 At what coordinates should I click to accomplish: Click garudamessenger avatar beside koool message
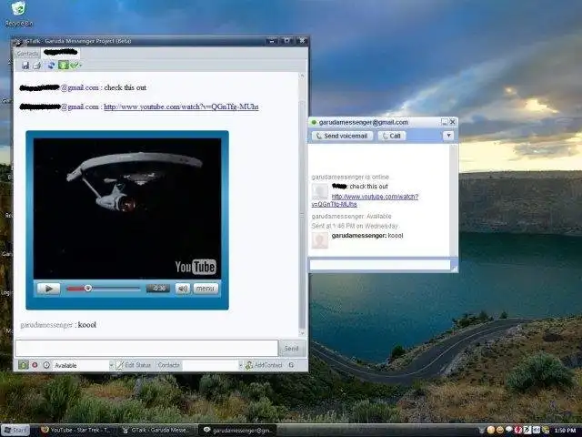click(x=319, y=240)
